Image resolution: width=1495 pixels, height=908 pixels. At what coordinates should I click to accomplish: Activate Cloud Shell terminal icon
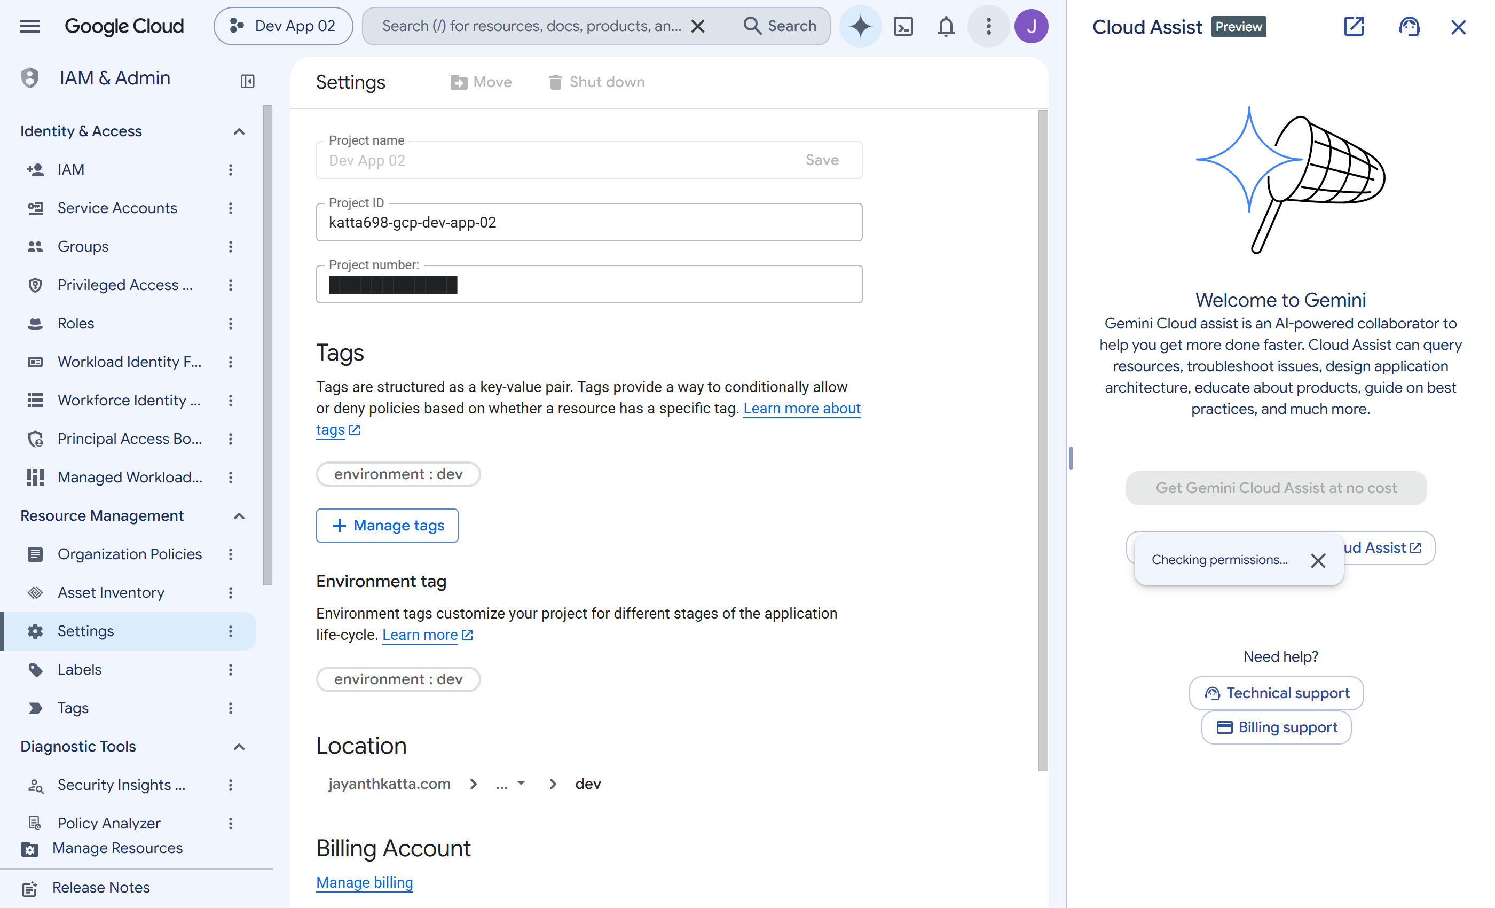(x=903, y=26)
